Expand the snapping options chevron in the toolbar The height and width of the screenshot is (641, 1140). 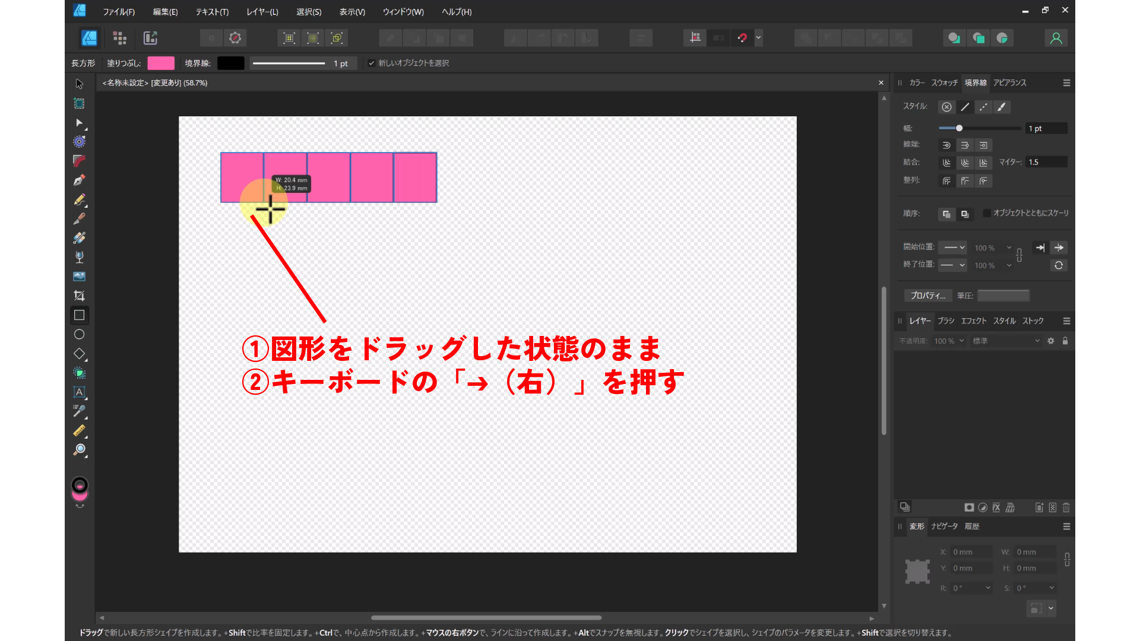(758, 37)
